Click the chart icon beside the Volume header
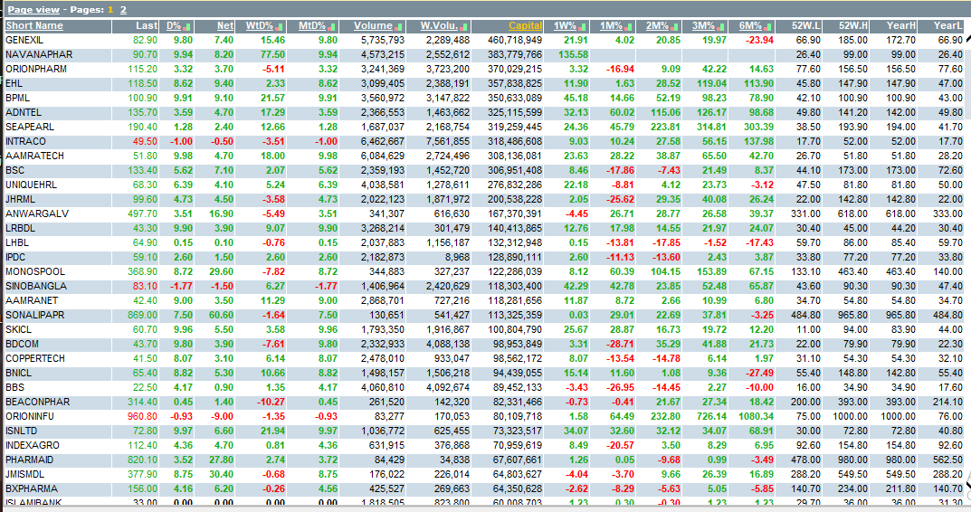The height and width of the screenshot is (512, 971). coord(398,26)
